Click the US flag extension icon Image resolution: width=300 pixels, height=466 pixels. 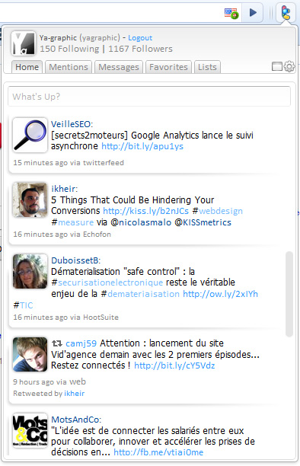[231, 14]
